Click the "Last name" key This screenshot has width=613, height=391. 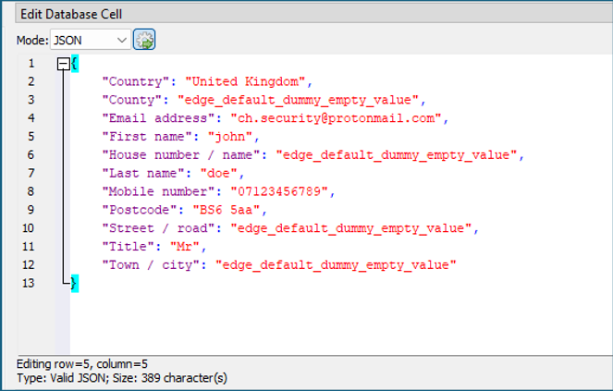[x=143, y=173]
